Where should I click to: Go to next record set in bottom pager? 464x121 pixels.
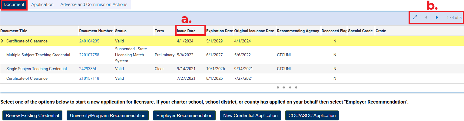coord(290,88)
